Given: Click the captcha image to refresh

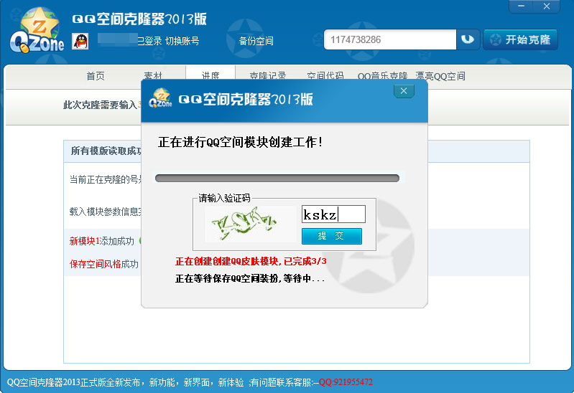Looking at the screenshot, I should click(251, 224).
